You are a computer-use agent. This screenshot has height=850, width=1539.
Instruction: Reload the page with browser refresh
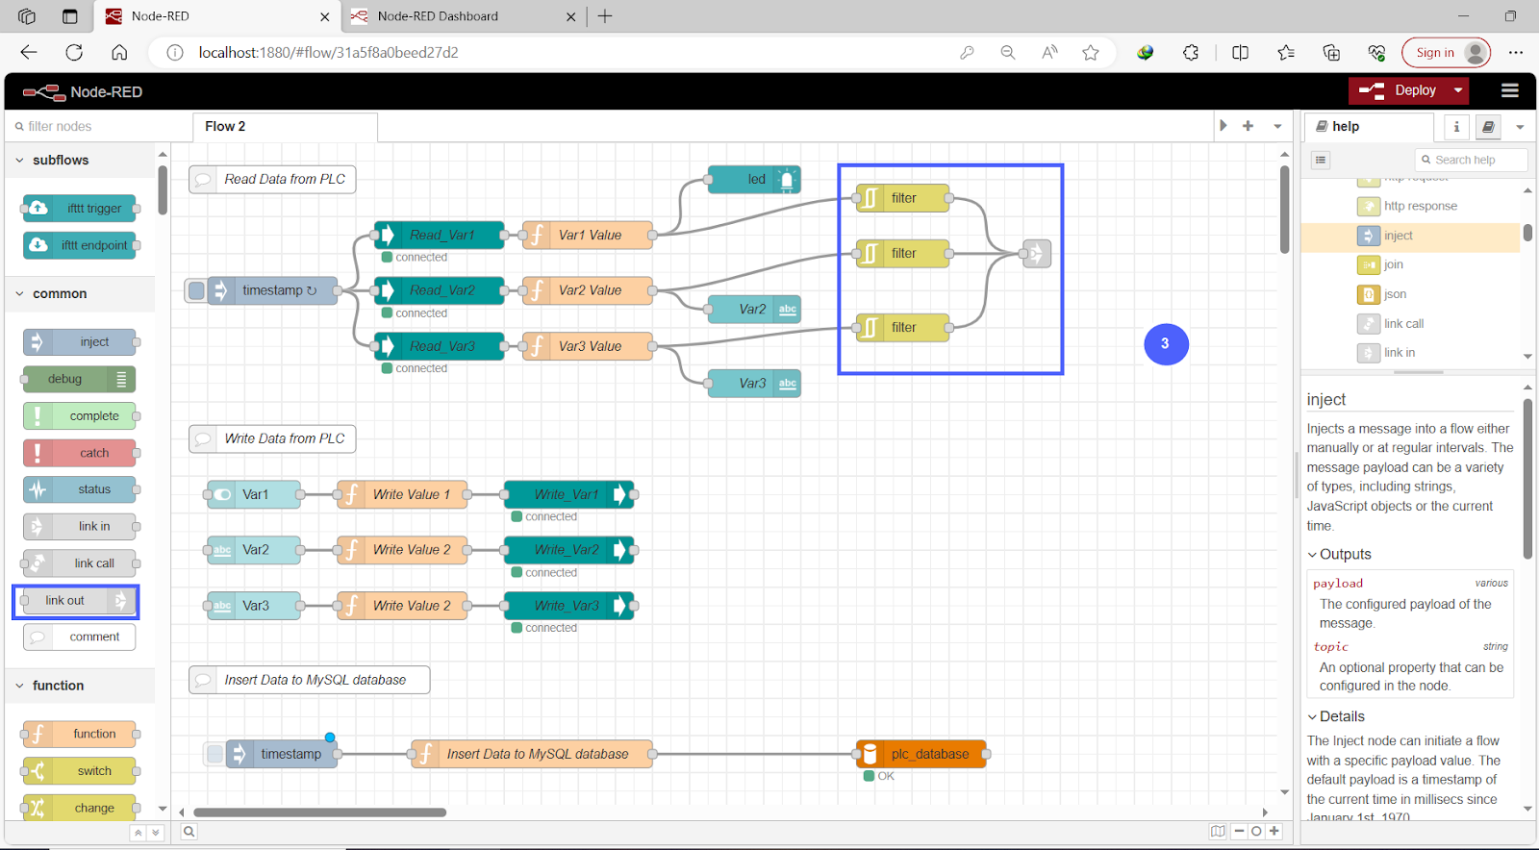(x=74, y=53)
